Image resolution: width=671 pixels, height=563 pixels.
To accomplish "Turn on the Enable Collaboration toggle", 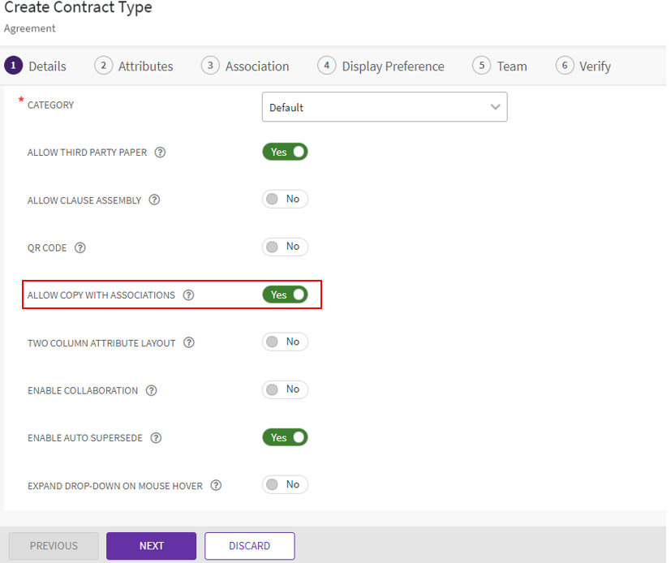I will [285, 389].
